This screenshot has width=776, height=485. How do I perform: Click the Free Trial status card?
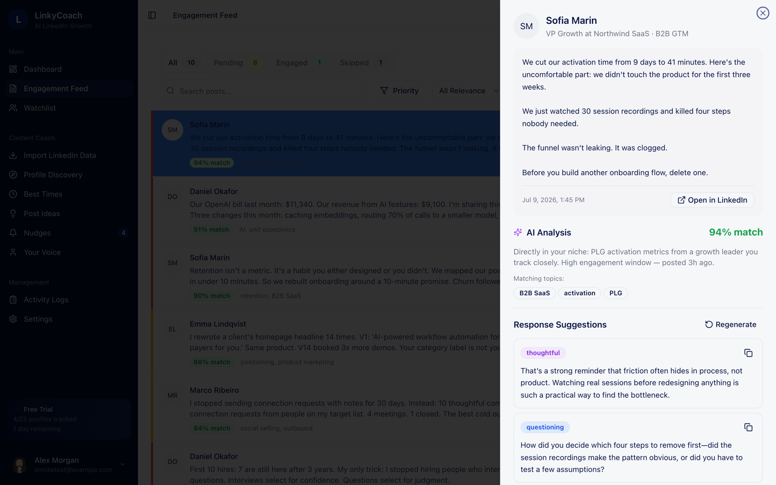tap(68, 419)
